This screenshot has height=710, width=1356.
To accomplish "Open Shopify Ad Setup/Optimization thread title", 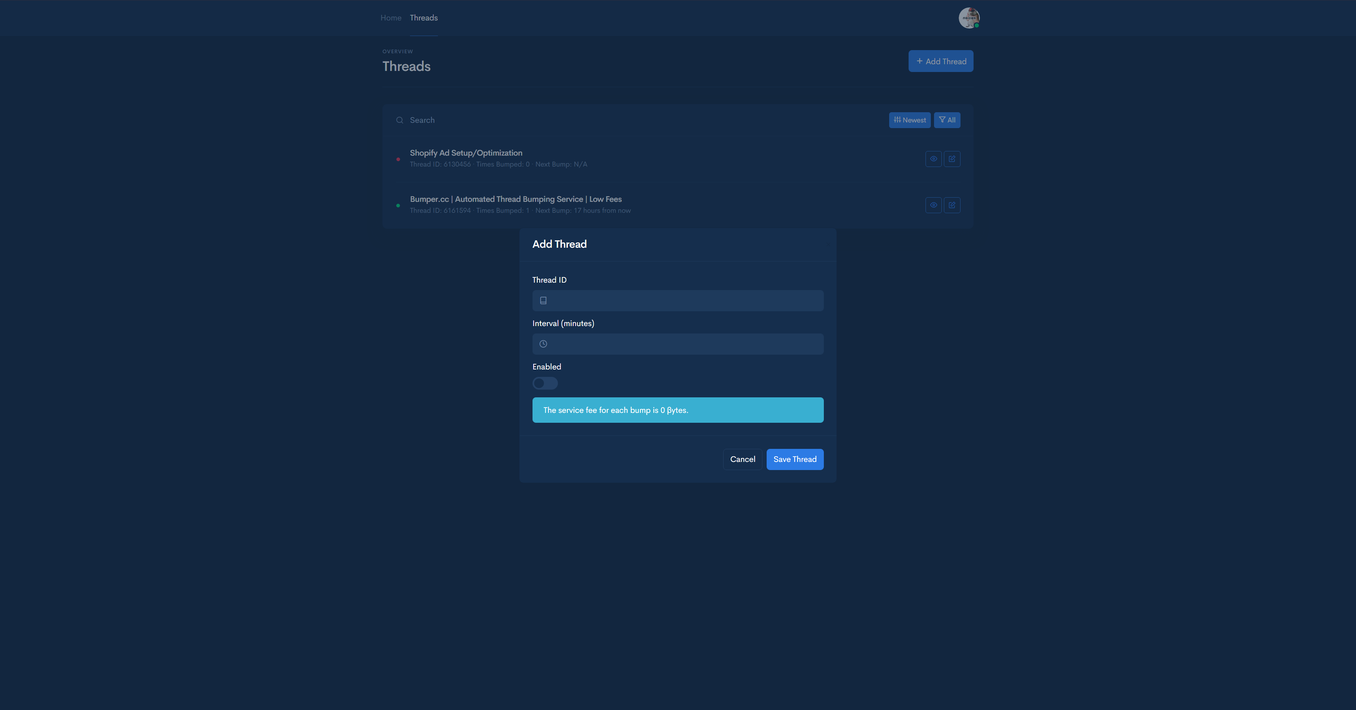I will point(466,153).
